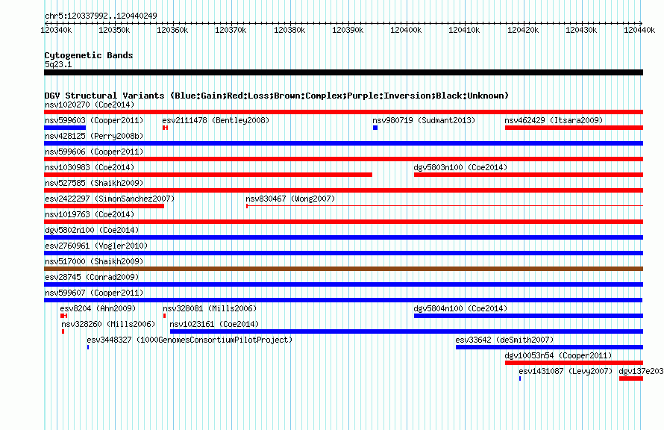Image resolution: width=664 pixels, height=430 pixels.
Task: Open esv8204 (Ahn2009) label
Action: [98, 308]
